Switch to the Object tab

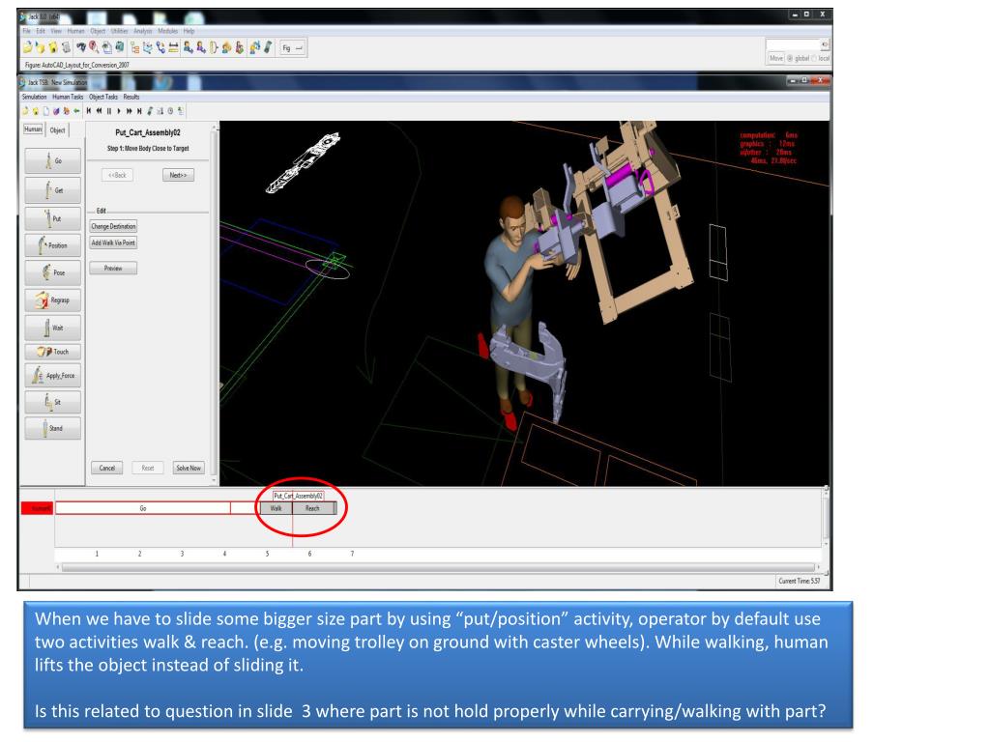(57, 130)
